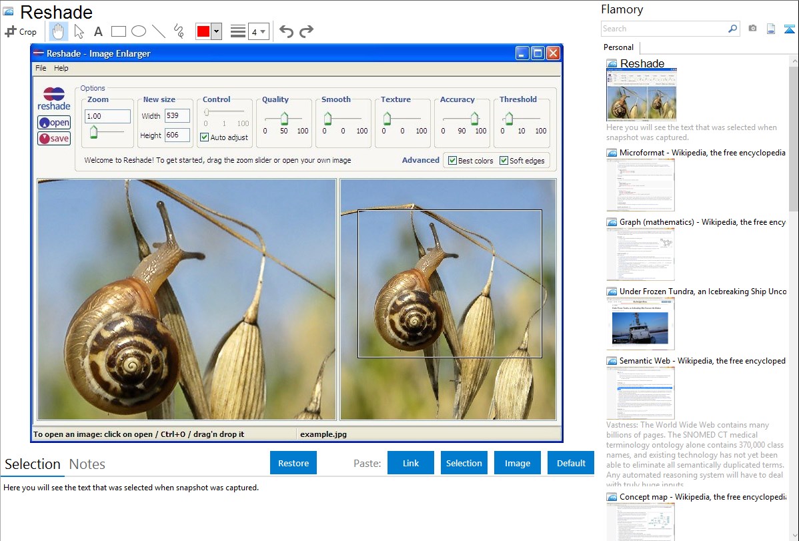
Task: Select the straight line tool
Action: point(159,31)
